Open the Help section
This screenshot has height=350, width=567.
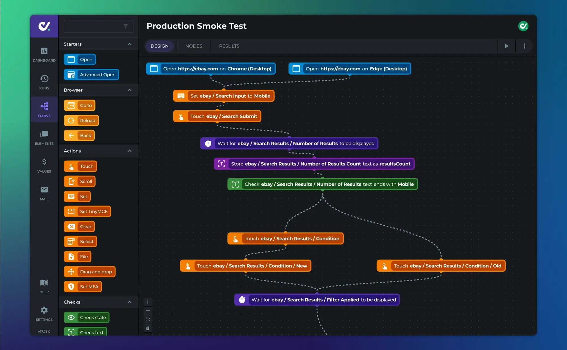click(44, 286)
